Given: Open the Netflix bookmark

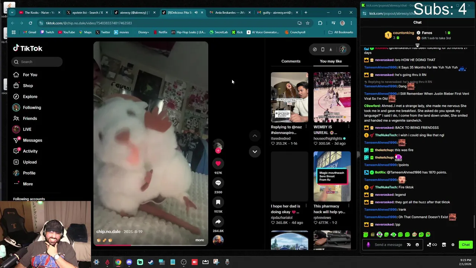Looking at the screenshot, I should [160, 32].
